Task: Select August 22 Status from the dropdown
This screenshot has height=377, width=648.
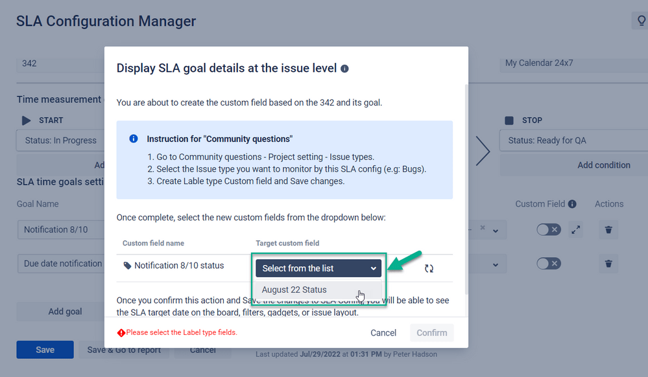Action: (x=293, y=290)
